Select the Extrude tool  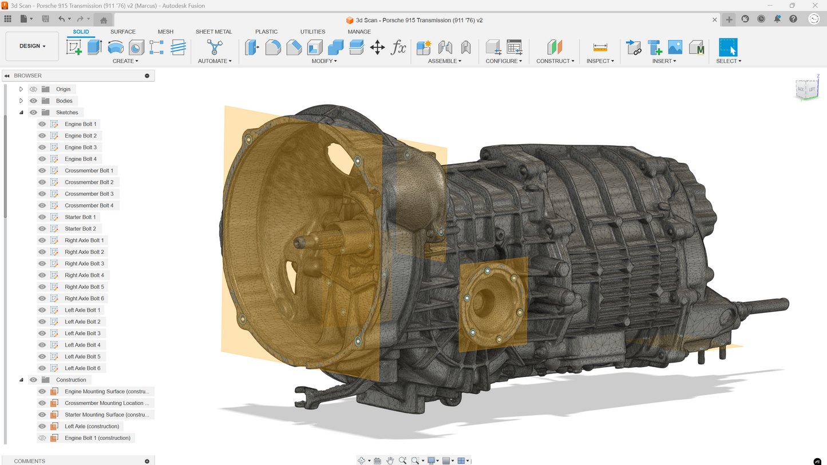click(x=94, y=47)
